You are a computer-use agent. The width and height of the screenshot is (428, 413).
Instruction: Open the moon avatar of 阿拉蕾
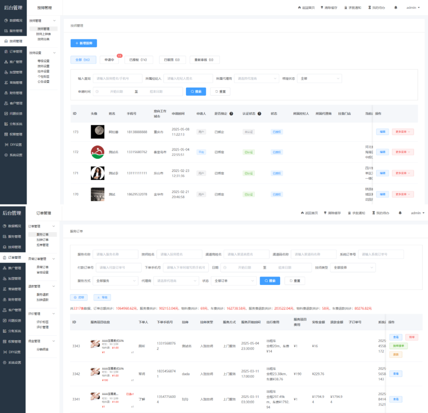click(x=97, y=132)
